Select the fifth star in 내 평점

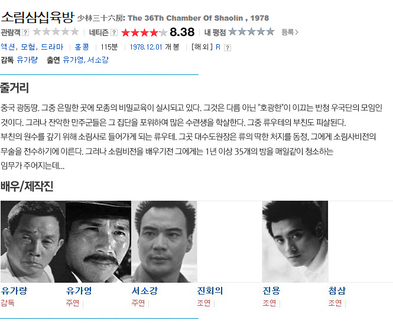270,31
